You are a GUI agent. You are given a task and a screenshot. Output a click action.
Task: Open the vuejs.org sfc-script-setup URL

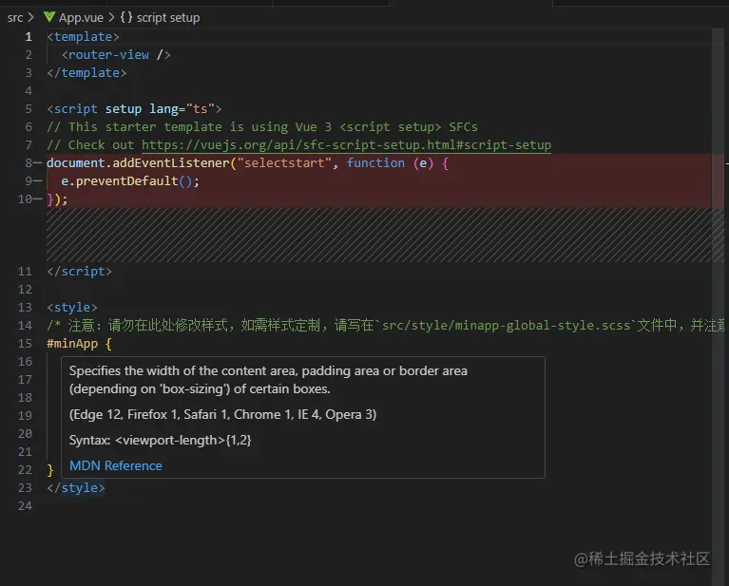pos(346,145)
